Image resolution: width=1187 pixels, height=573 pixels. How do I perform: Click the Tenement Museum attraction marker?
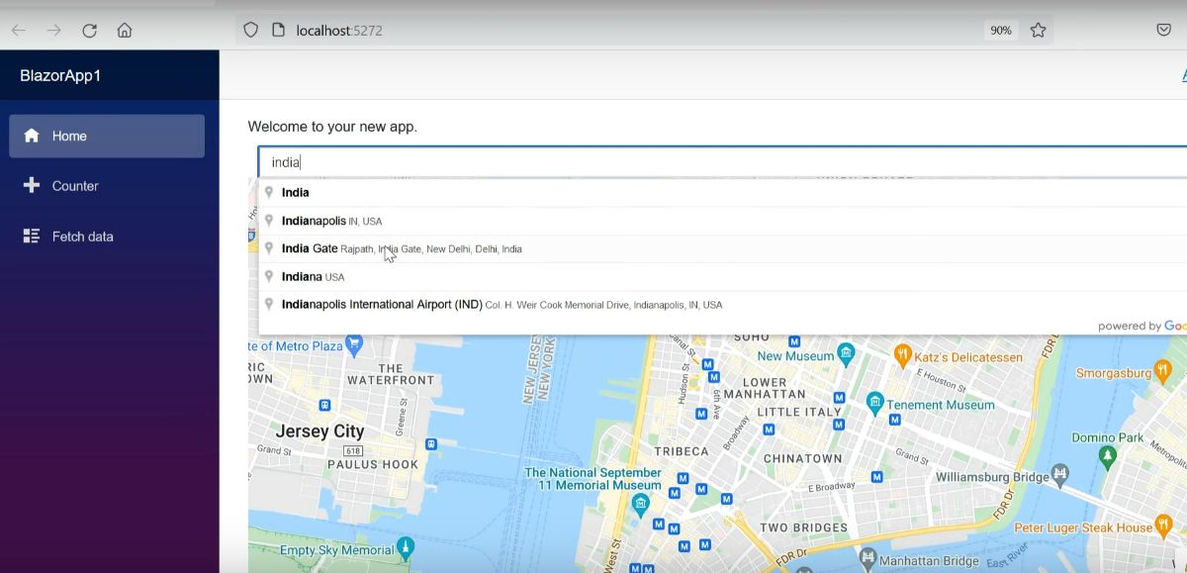click(x=874, y=403)
